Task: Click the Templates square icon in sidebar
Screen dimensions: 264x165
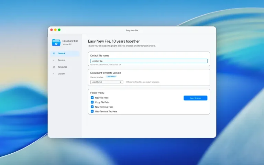Action: click(x=54, y=67)
